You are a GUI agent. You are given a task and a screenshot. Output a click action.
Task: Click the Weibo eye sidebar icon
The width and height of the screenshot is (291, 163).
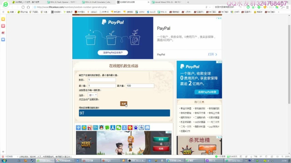[3, 33]
